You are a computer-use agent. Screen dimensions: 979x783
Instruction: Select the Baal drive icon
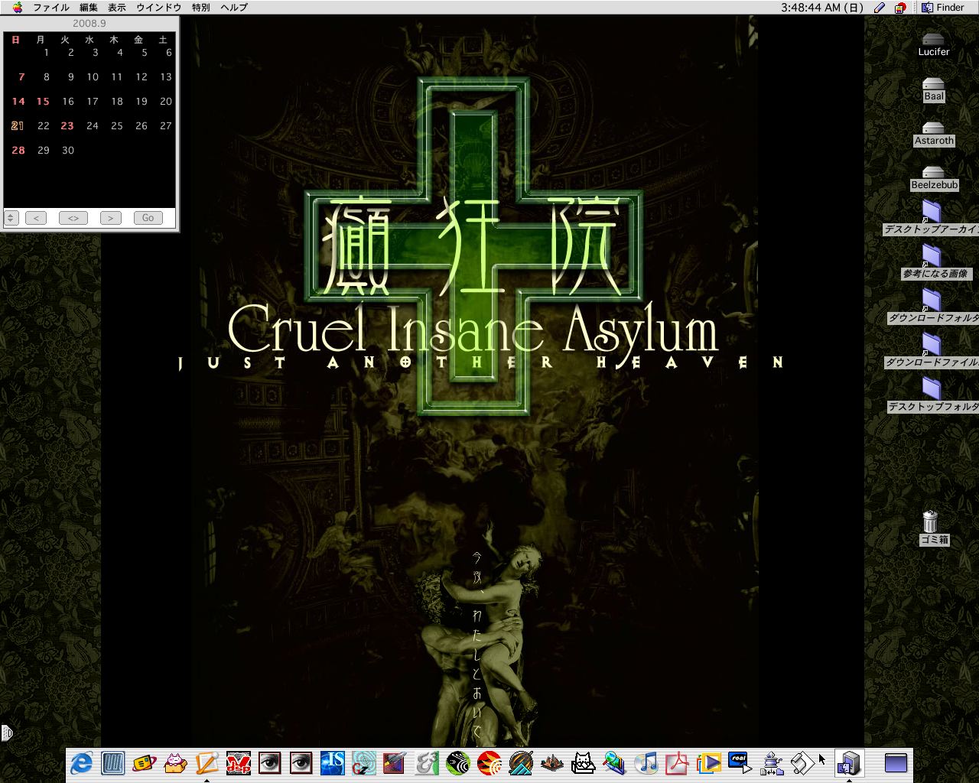(933, 83)
